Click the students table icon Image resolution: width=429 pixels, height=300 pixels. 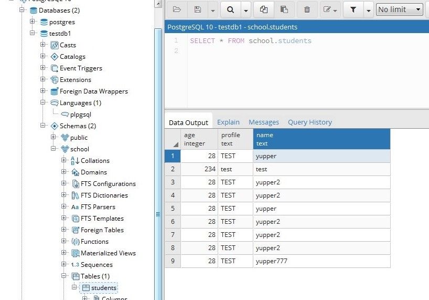[x=86, y=288]
